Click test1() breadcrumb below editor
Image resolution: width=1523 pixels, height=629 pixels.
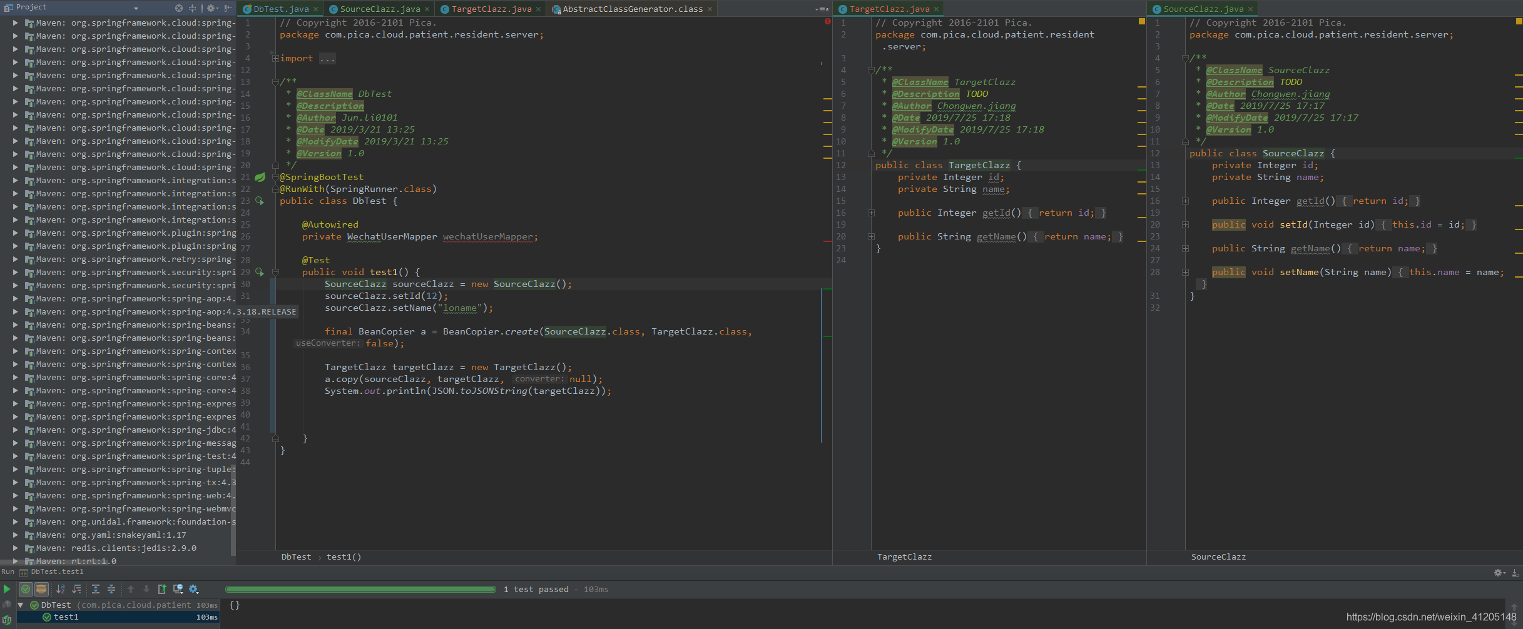click(344, 557)
